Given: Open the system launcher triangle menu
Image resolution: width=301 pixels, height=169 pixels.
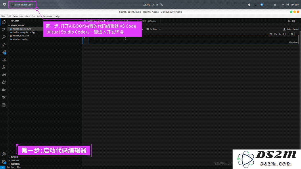Looking at the screenshot, I should tap(4, 5).
